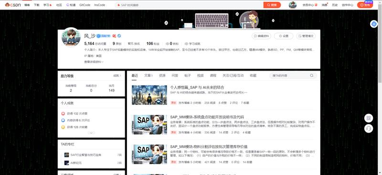This screenshot has height=175, width=382.
Task: Select the 视频 tab
Action: coord(200,75)
